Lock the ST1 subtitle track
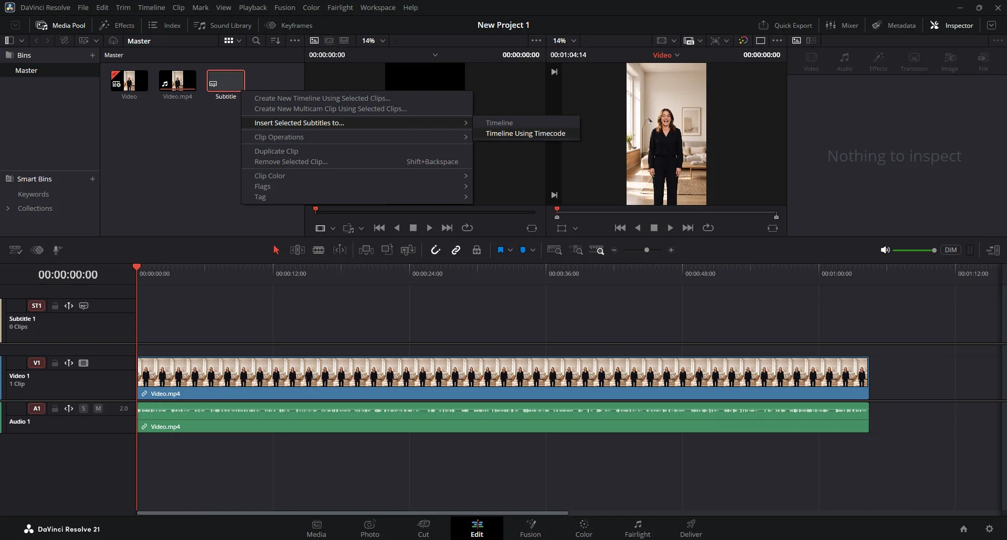Image resolution: width=1007 pixels, height=540 pixels. [x=55, y=306]
